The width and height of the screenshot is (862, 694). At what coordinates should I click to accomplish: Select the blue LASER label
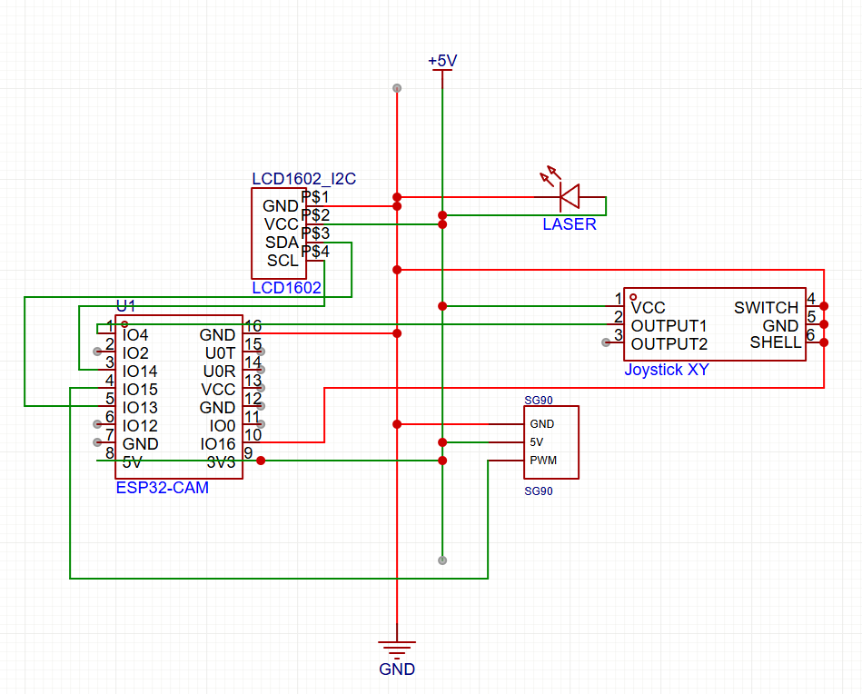click(570, 224)
